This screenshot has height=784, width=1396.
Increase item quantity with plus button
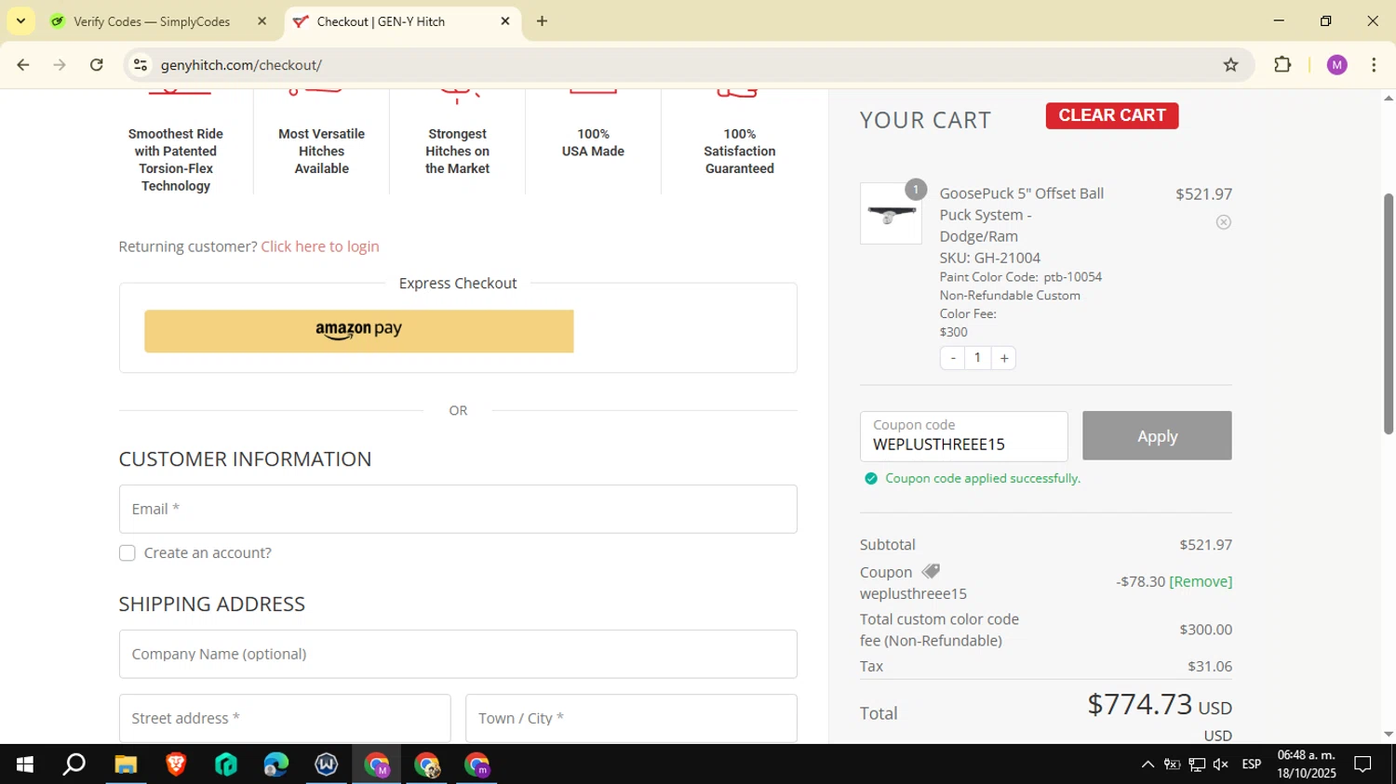[1004, 358]
